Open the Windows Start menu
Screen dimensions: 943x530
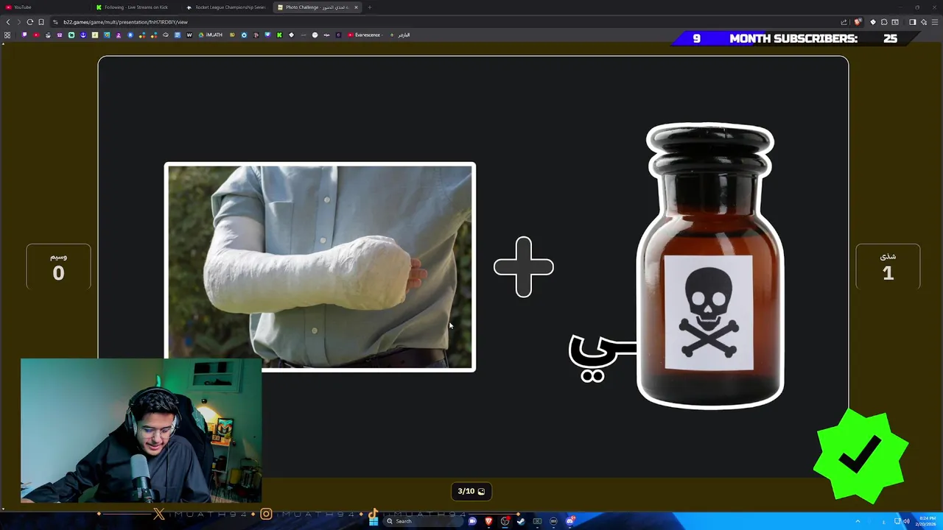[x=374, y=521]
